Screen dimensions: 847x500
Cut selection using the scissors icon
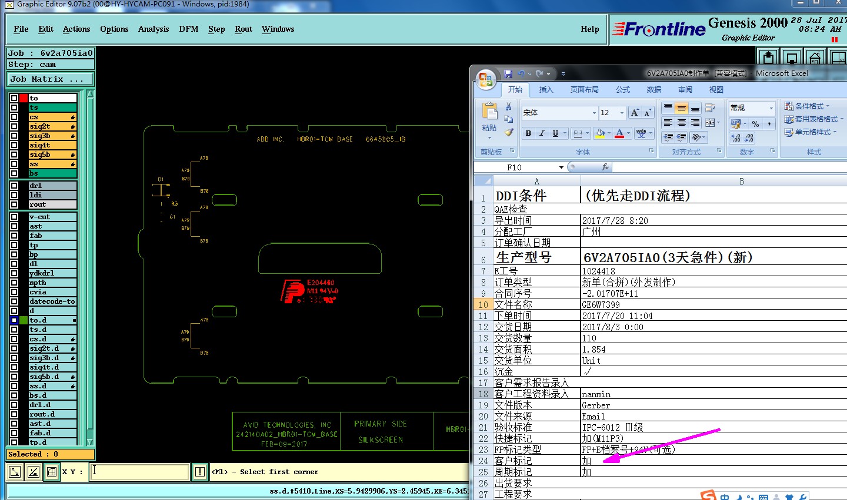click(509, 107)
